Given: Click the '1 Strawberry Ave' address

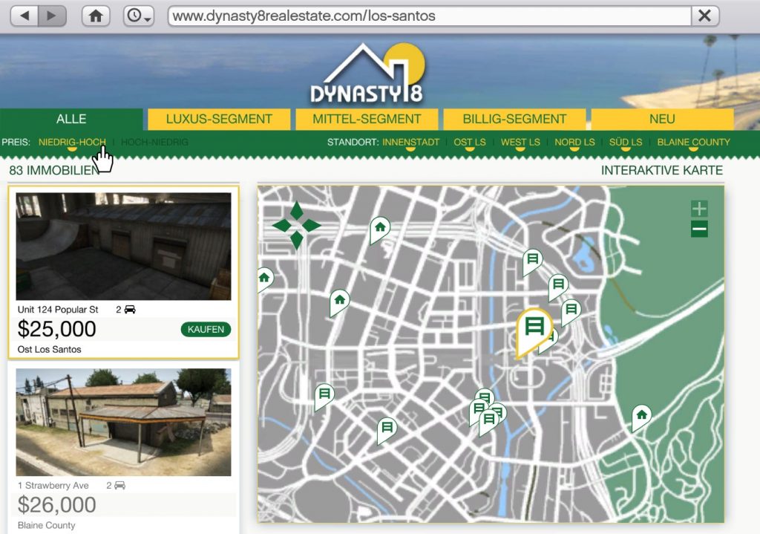Looking at the screenshot, I should 53,486.
